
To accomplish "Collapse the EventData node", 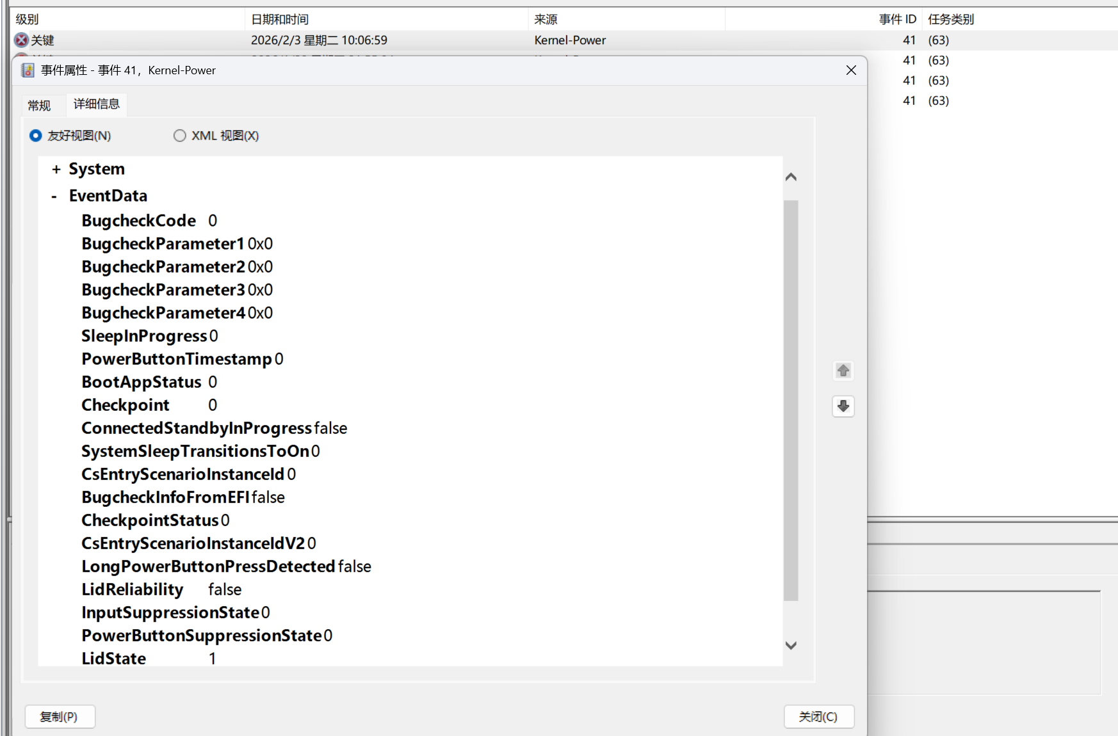I will [x=54, y=196].
